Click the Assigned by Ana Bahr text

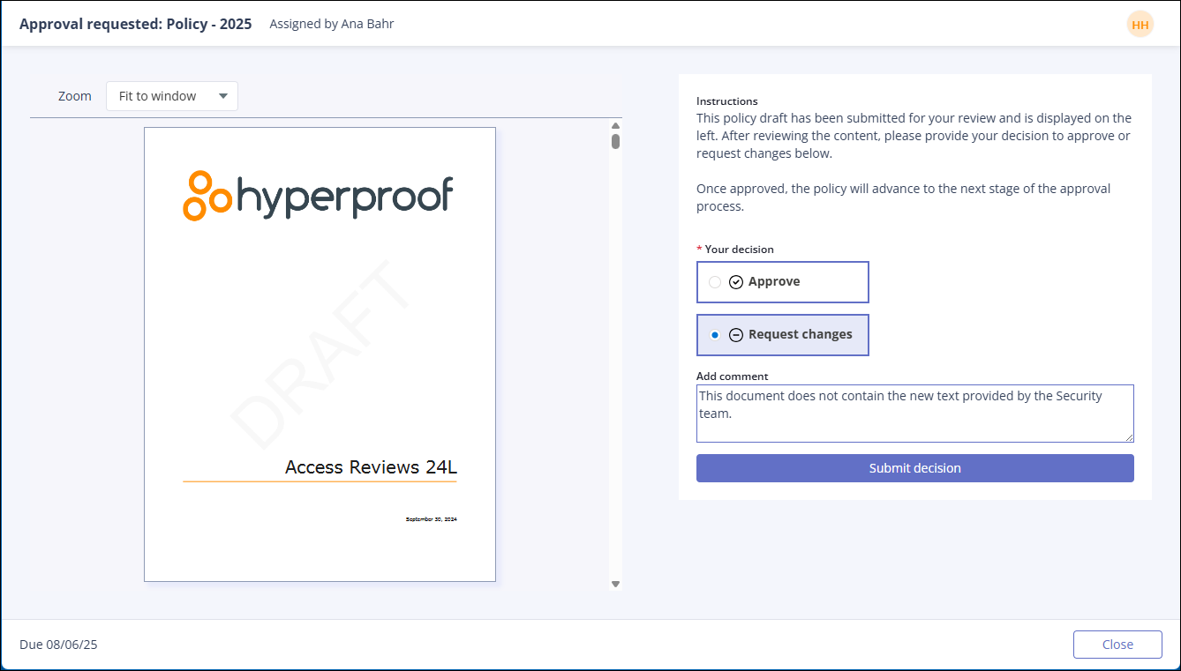point(331,24)
